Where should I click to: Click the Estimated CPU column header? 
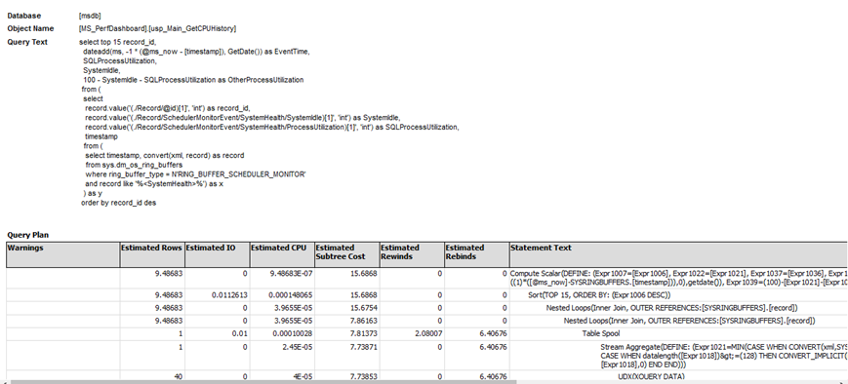pos(282,255)
